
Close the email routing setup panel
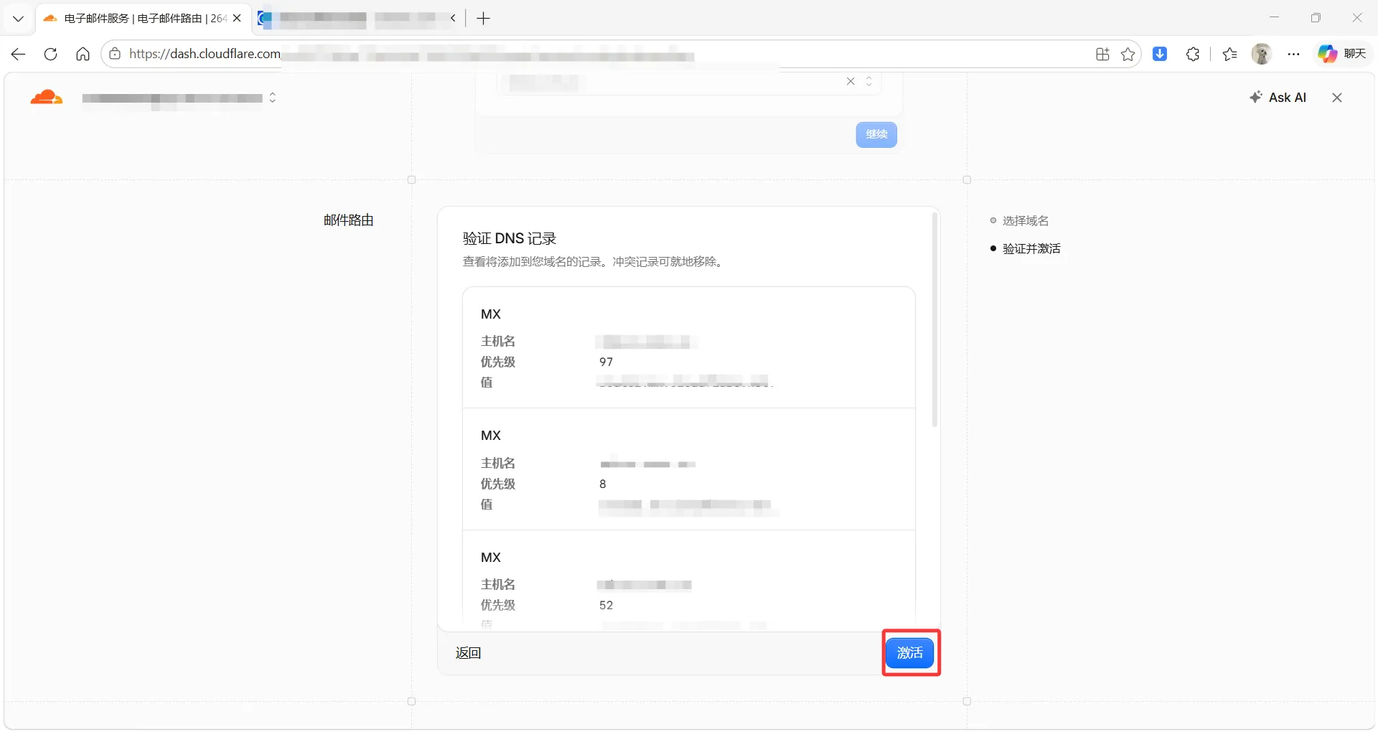click(x=1337, y=98)
